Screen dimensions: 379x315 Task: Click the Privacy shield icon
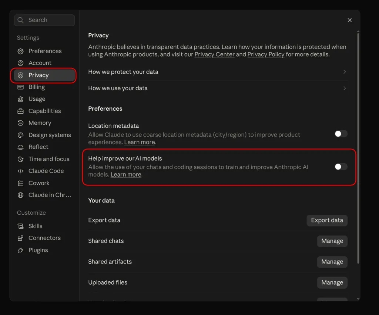pos(21,75)
